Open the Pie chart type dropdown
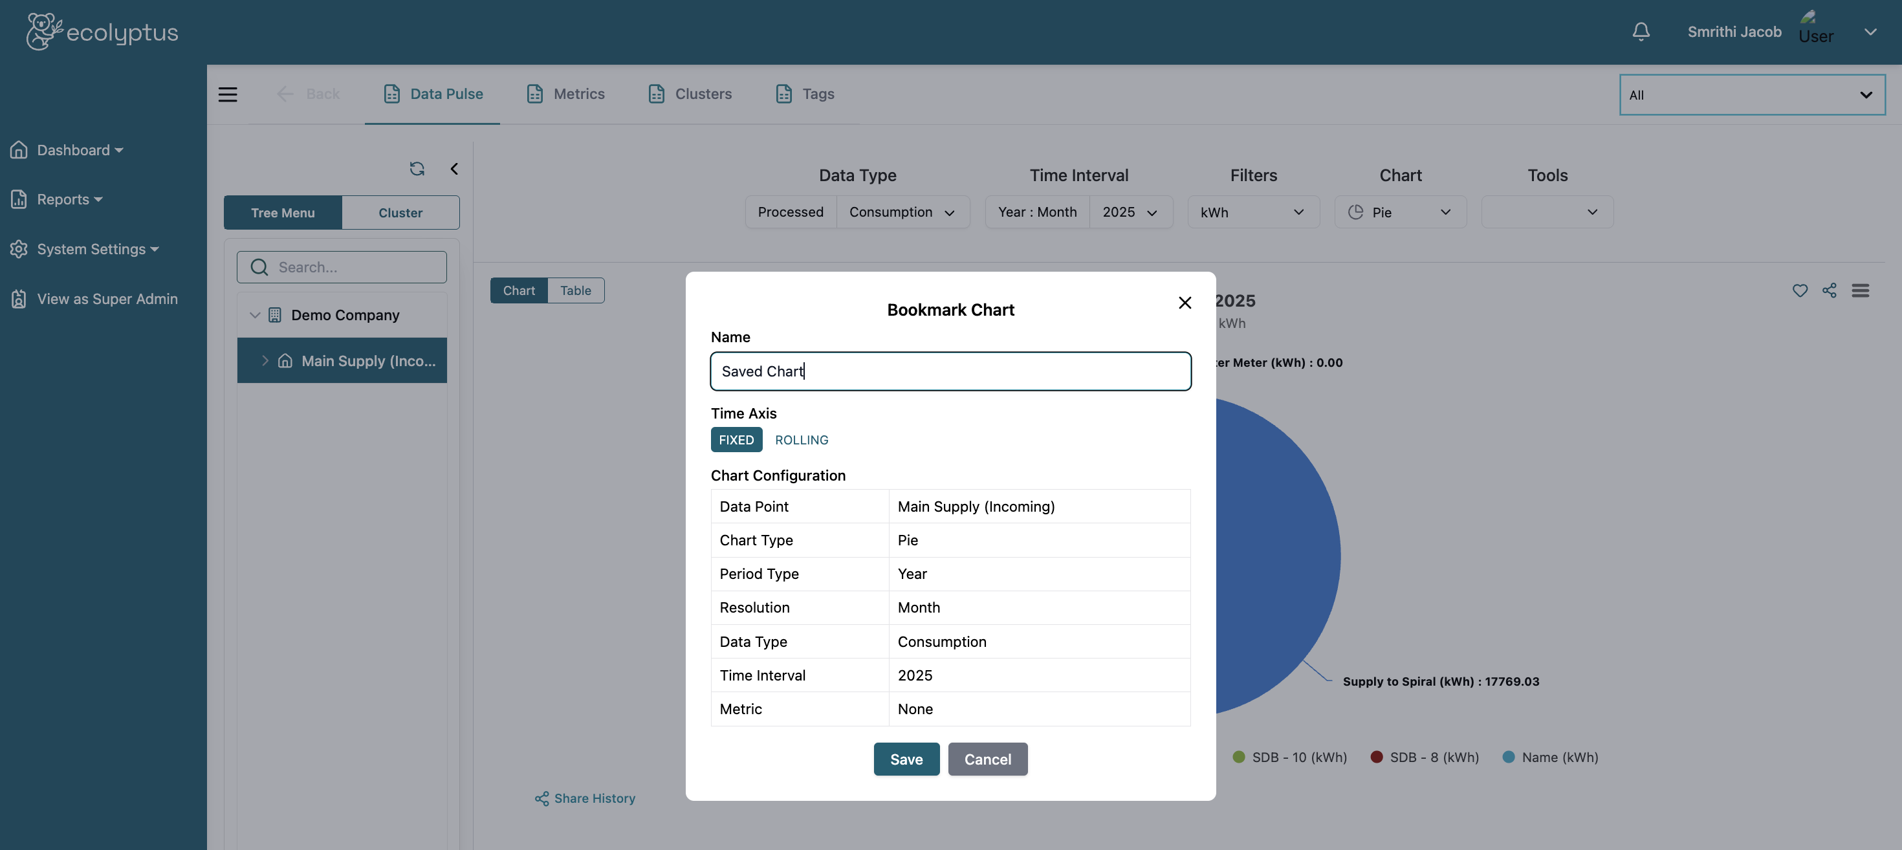The image size is (1902, 850). coord(1400,212)
